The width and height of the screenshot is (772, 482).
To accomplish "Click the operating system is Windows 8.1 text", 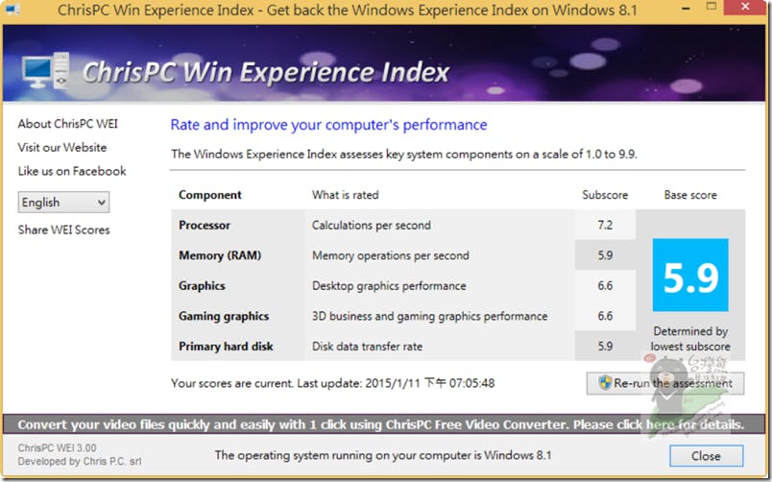I will pos(383,455).
